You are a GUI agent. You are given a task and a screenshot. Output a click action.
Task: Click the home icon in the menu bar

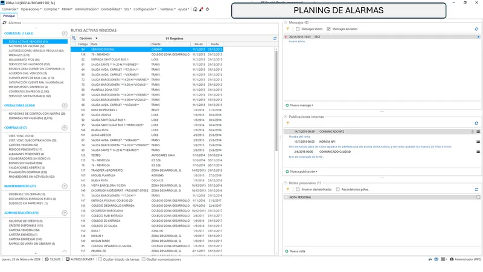195,9
